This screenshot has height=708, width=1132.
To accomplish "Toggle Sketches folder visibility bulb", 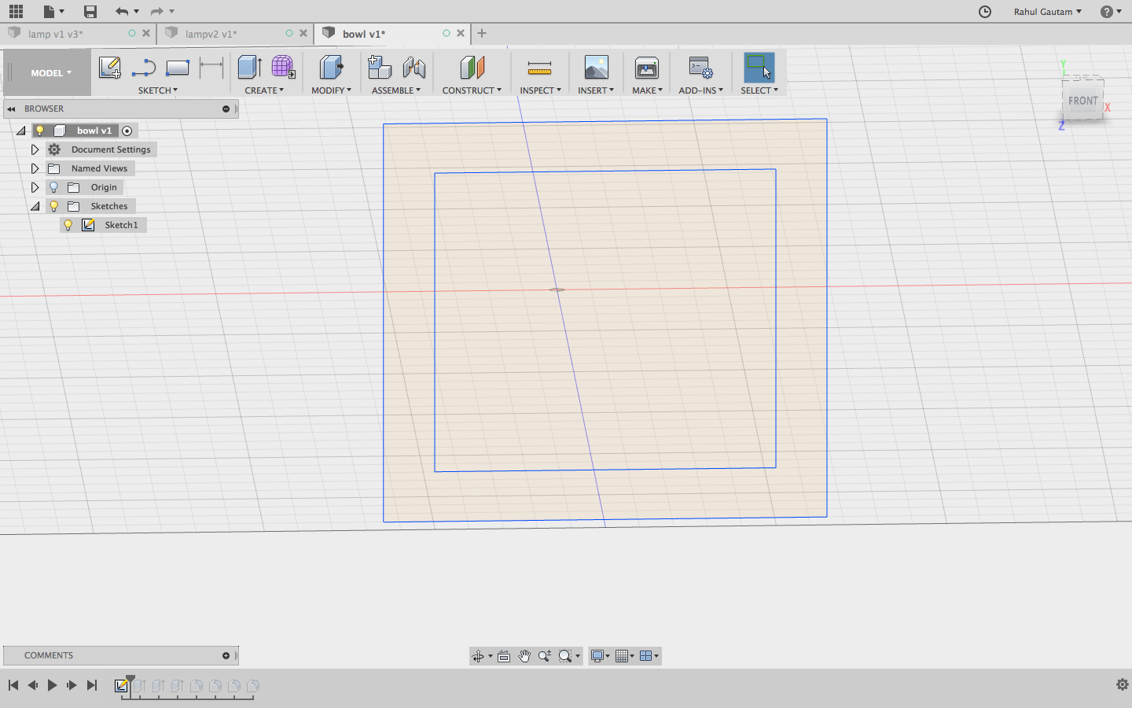I will click(53, 206).
